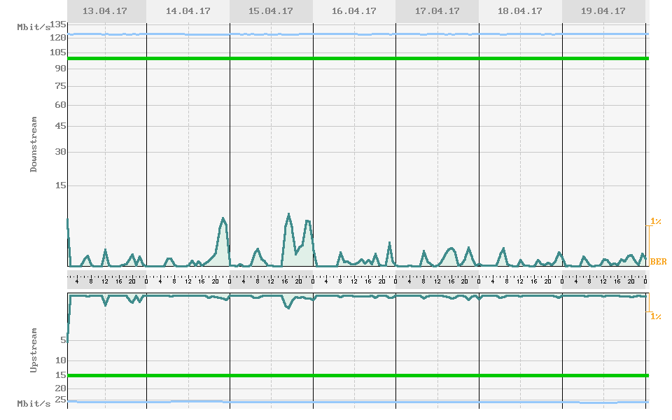Choose the 16.04.17 date header

354,11
